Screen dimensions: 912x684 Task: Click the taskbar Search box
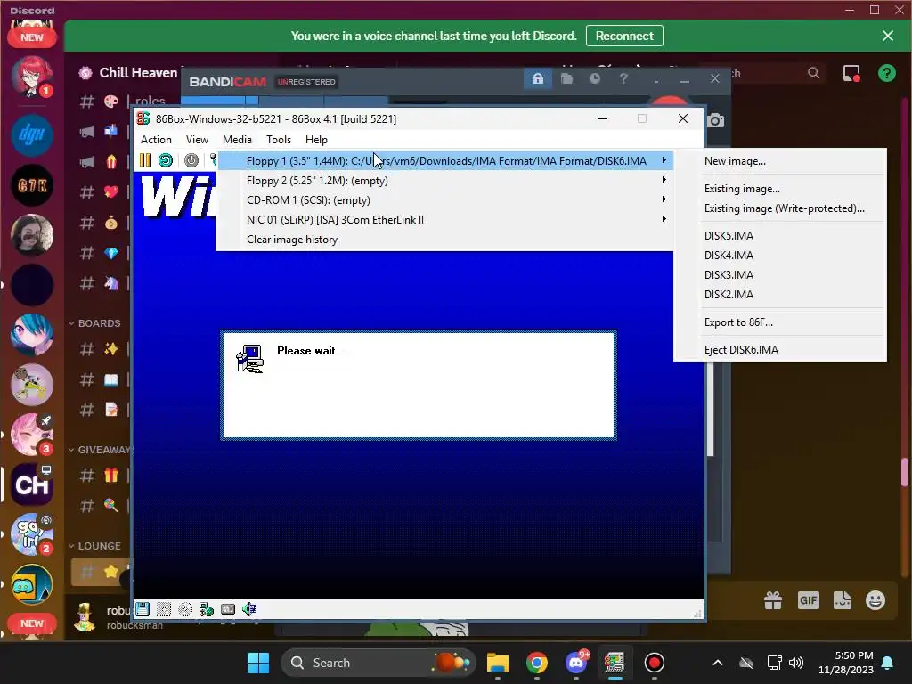[x=378, y=663]
